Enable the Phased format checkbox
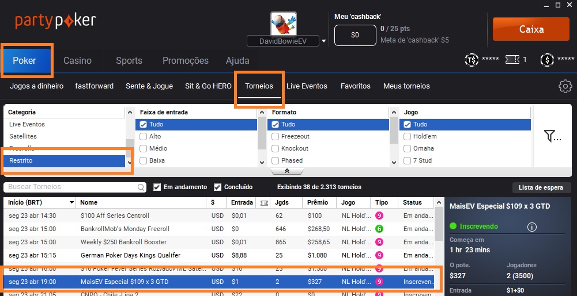The width and height of the screenshot is (577, 296). (x=275, y=161)
